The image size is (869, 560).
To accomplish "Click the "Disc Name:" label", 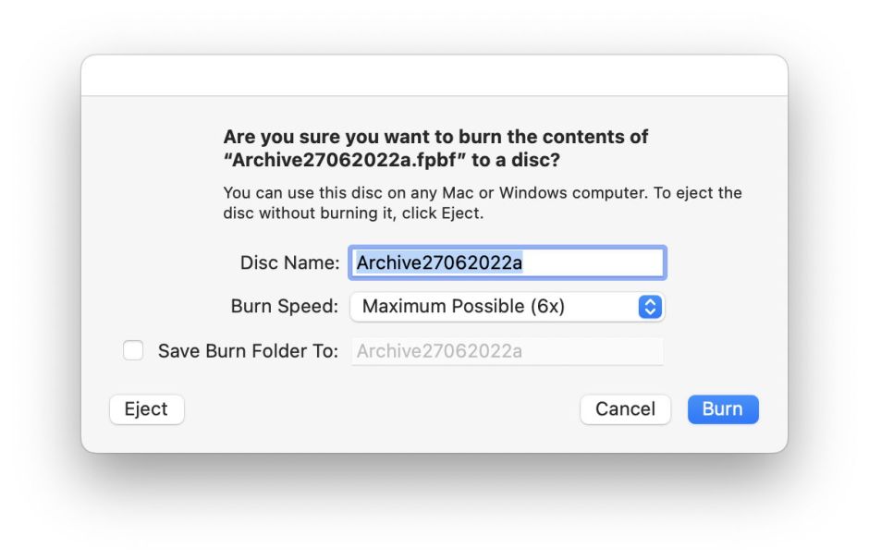I will [x=289, y=263].
